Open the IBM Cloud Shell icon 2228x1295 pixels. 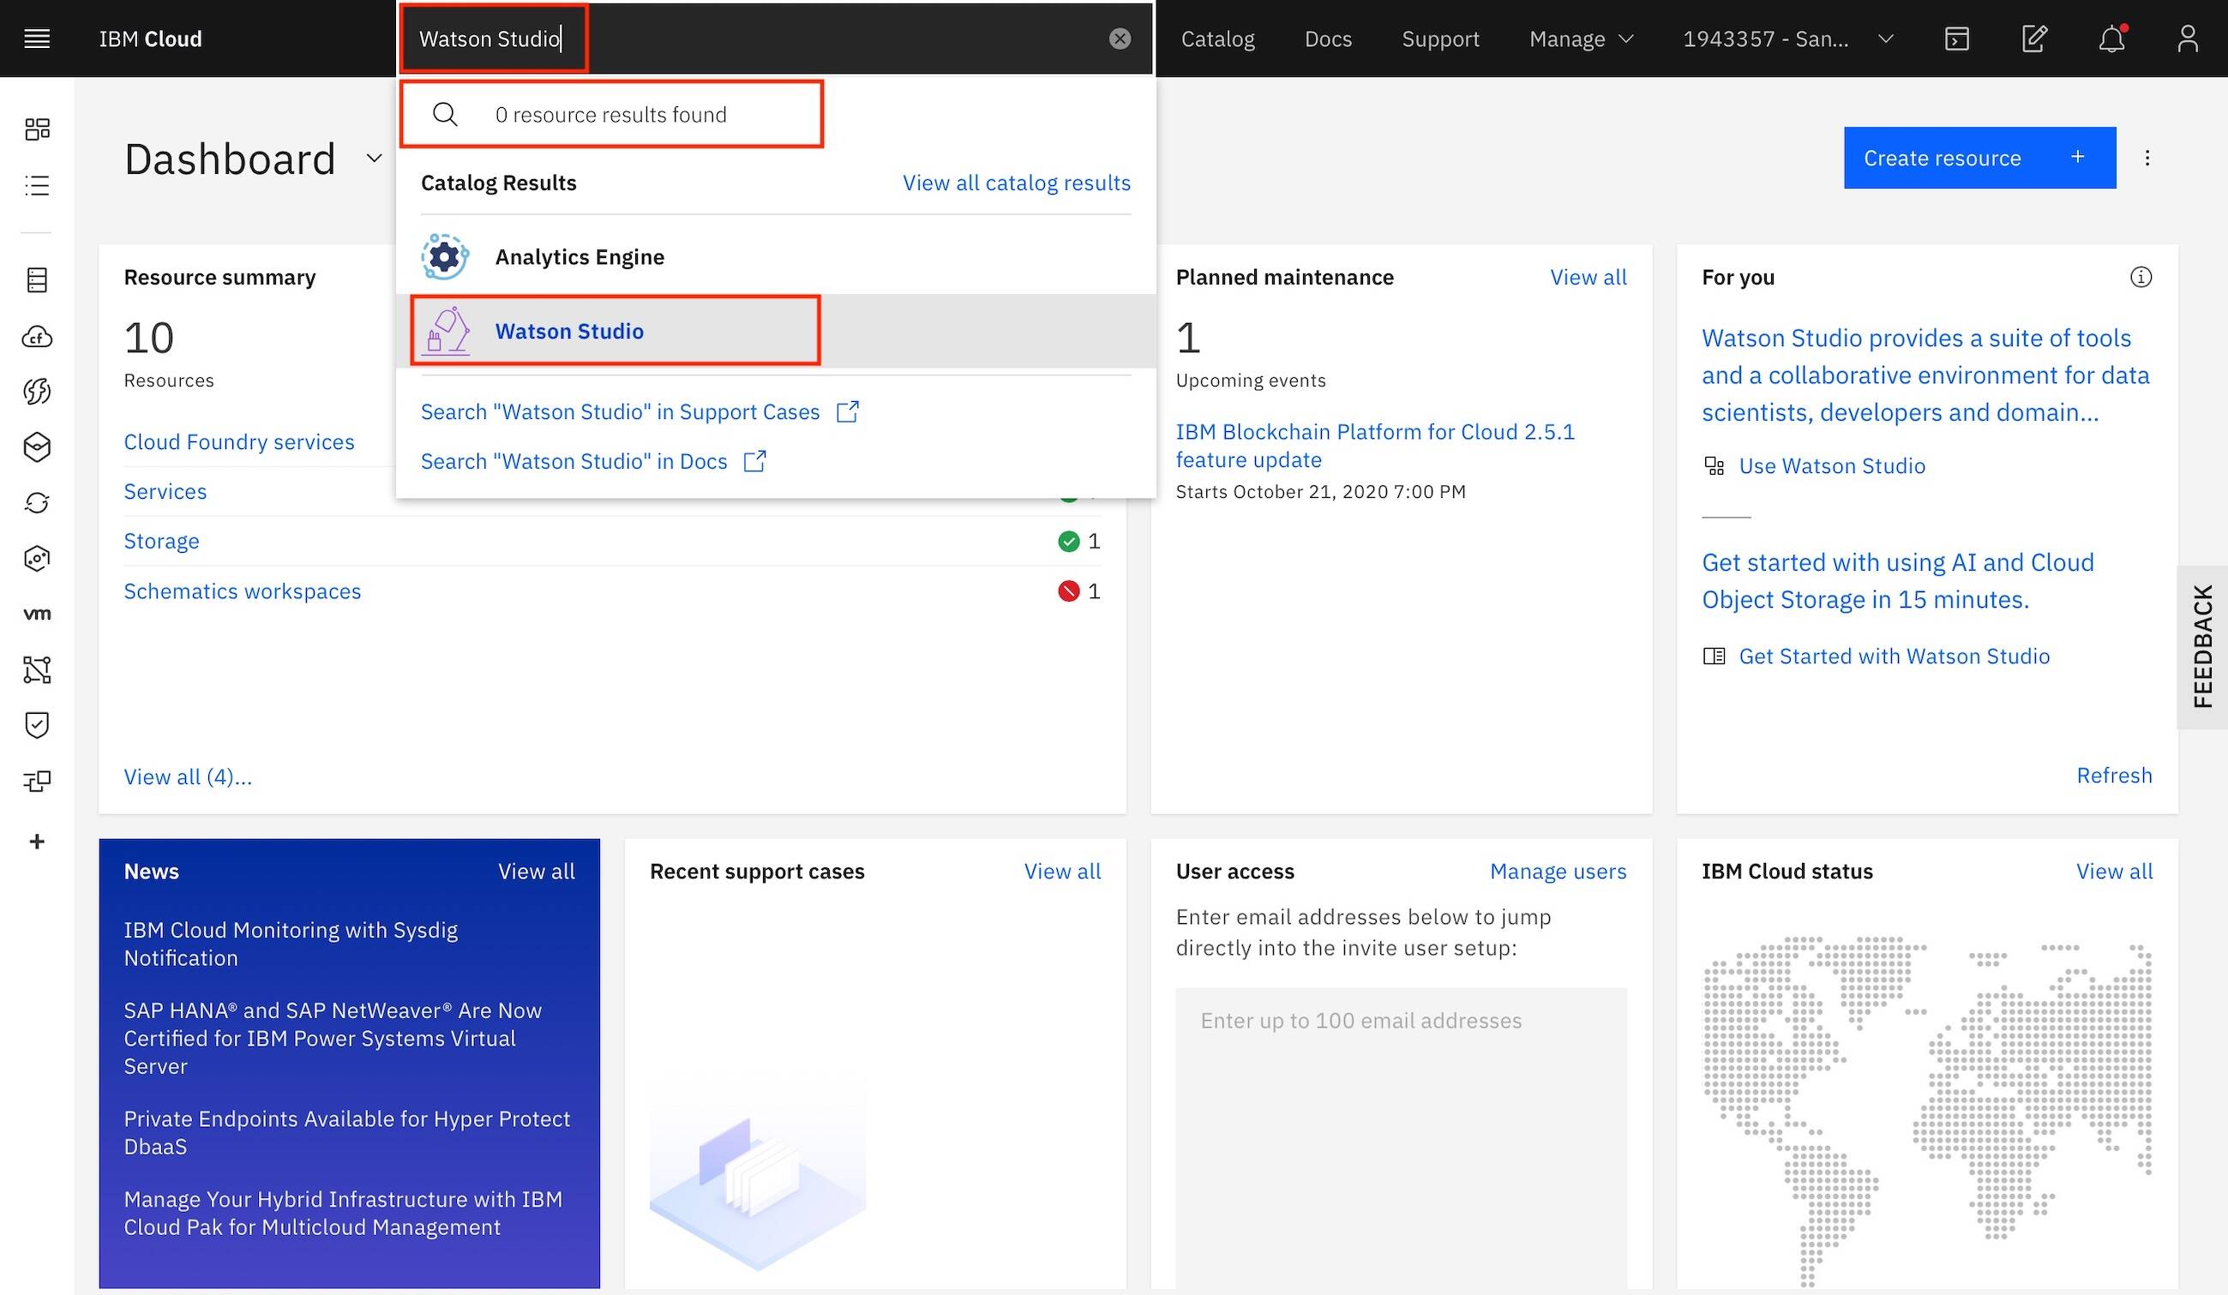click(x=1956, y=39)
